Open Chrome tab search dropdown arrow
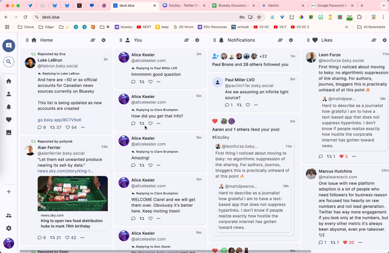389x253 pixels. click(384, 5)
